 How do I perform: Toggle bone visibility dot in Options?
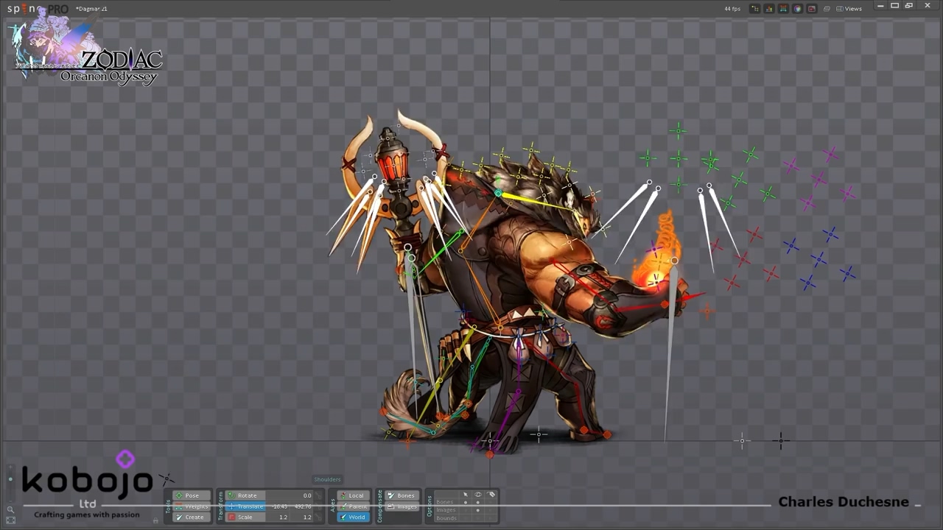(477, 502)
